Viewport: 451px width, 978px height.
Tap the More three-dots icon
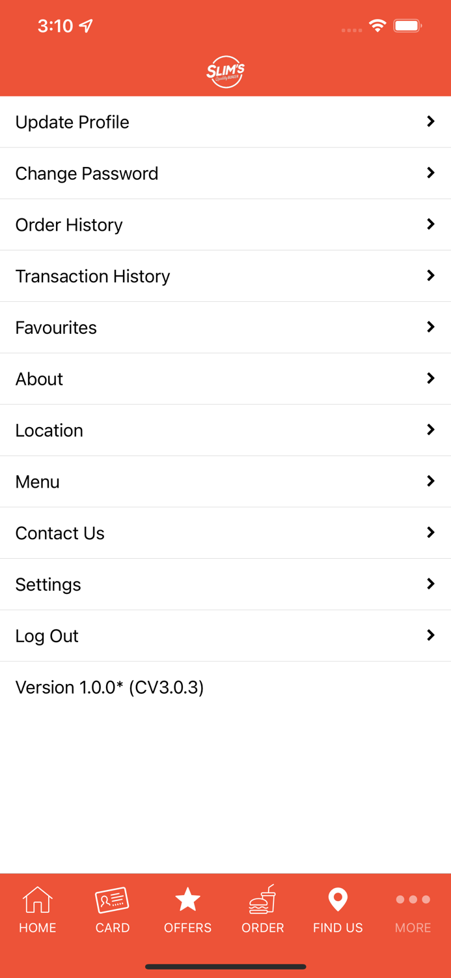tap(413, 900)
